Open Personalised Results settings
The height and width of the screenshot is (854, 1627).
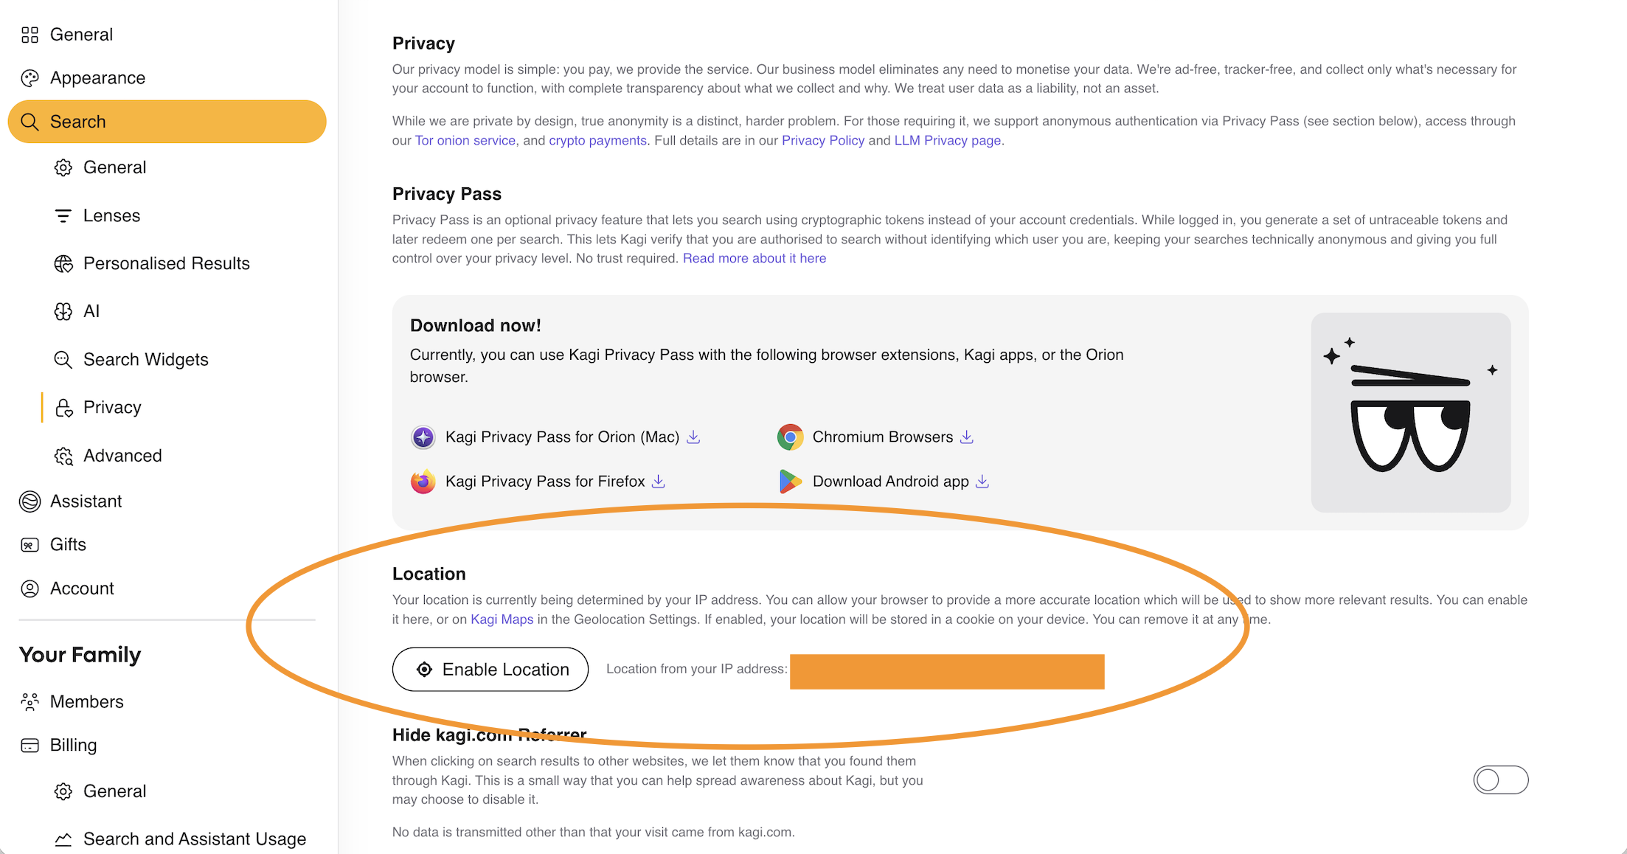tap(166, 264)
